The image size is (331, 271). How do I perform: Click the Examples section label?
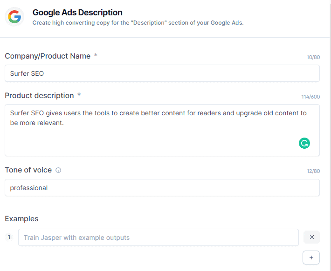pos(21,218)
